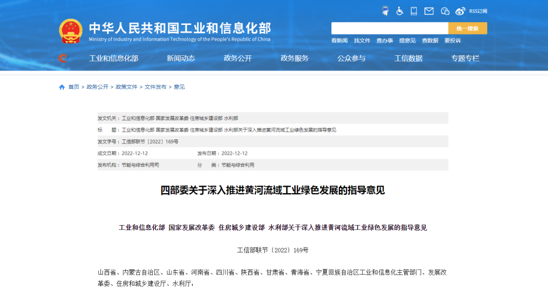This screenshot has width=548, height=294.
Task: Open the 查数据 quick link
Action: [430, 41]
